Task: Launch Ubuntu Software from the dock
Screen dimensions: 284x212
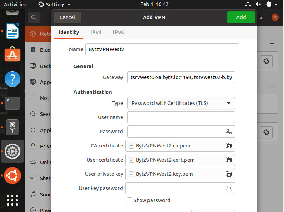Action: 12,54
